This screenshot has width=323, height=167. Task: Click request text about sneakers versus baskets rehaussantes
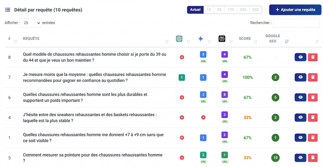[x=90, y=117]
